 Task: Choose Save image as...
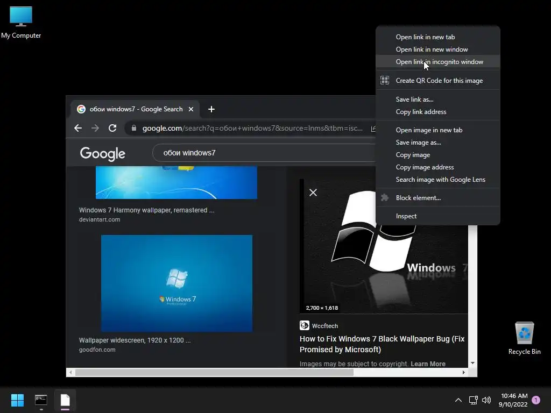point(438,142)
